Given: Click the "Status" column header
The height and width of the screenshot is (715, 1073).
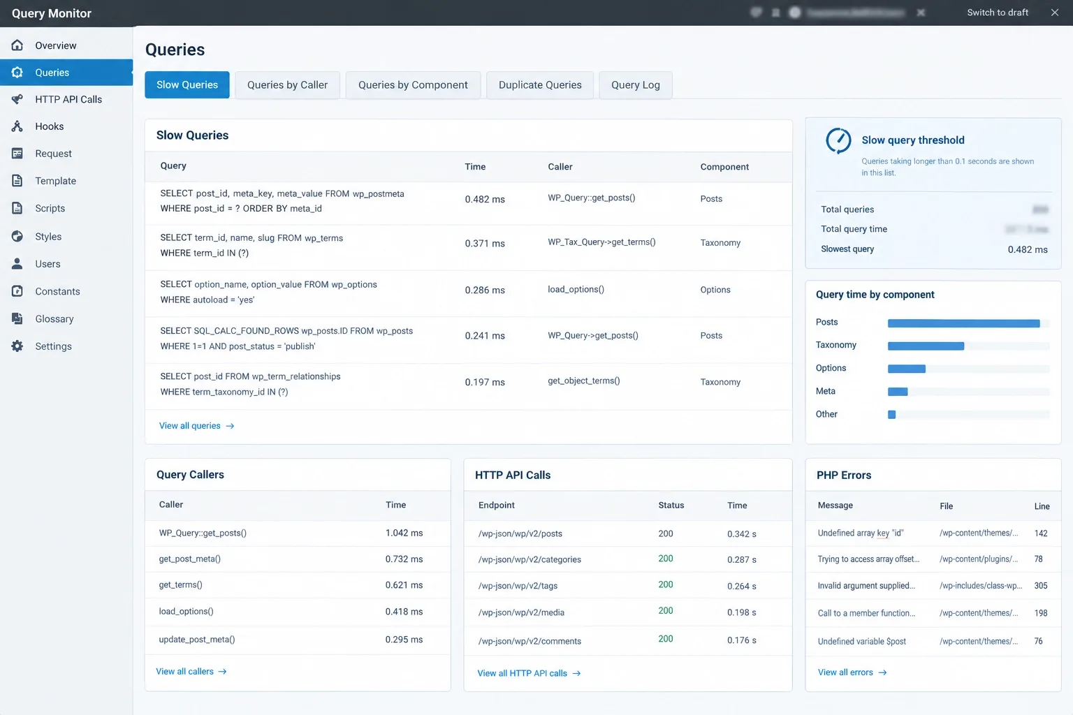Looking at the screenshot, I should point(671,506).
